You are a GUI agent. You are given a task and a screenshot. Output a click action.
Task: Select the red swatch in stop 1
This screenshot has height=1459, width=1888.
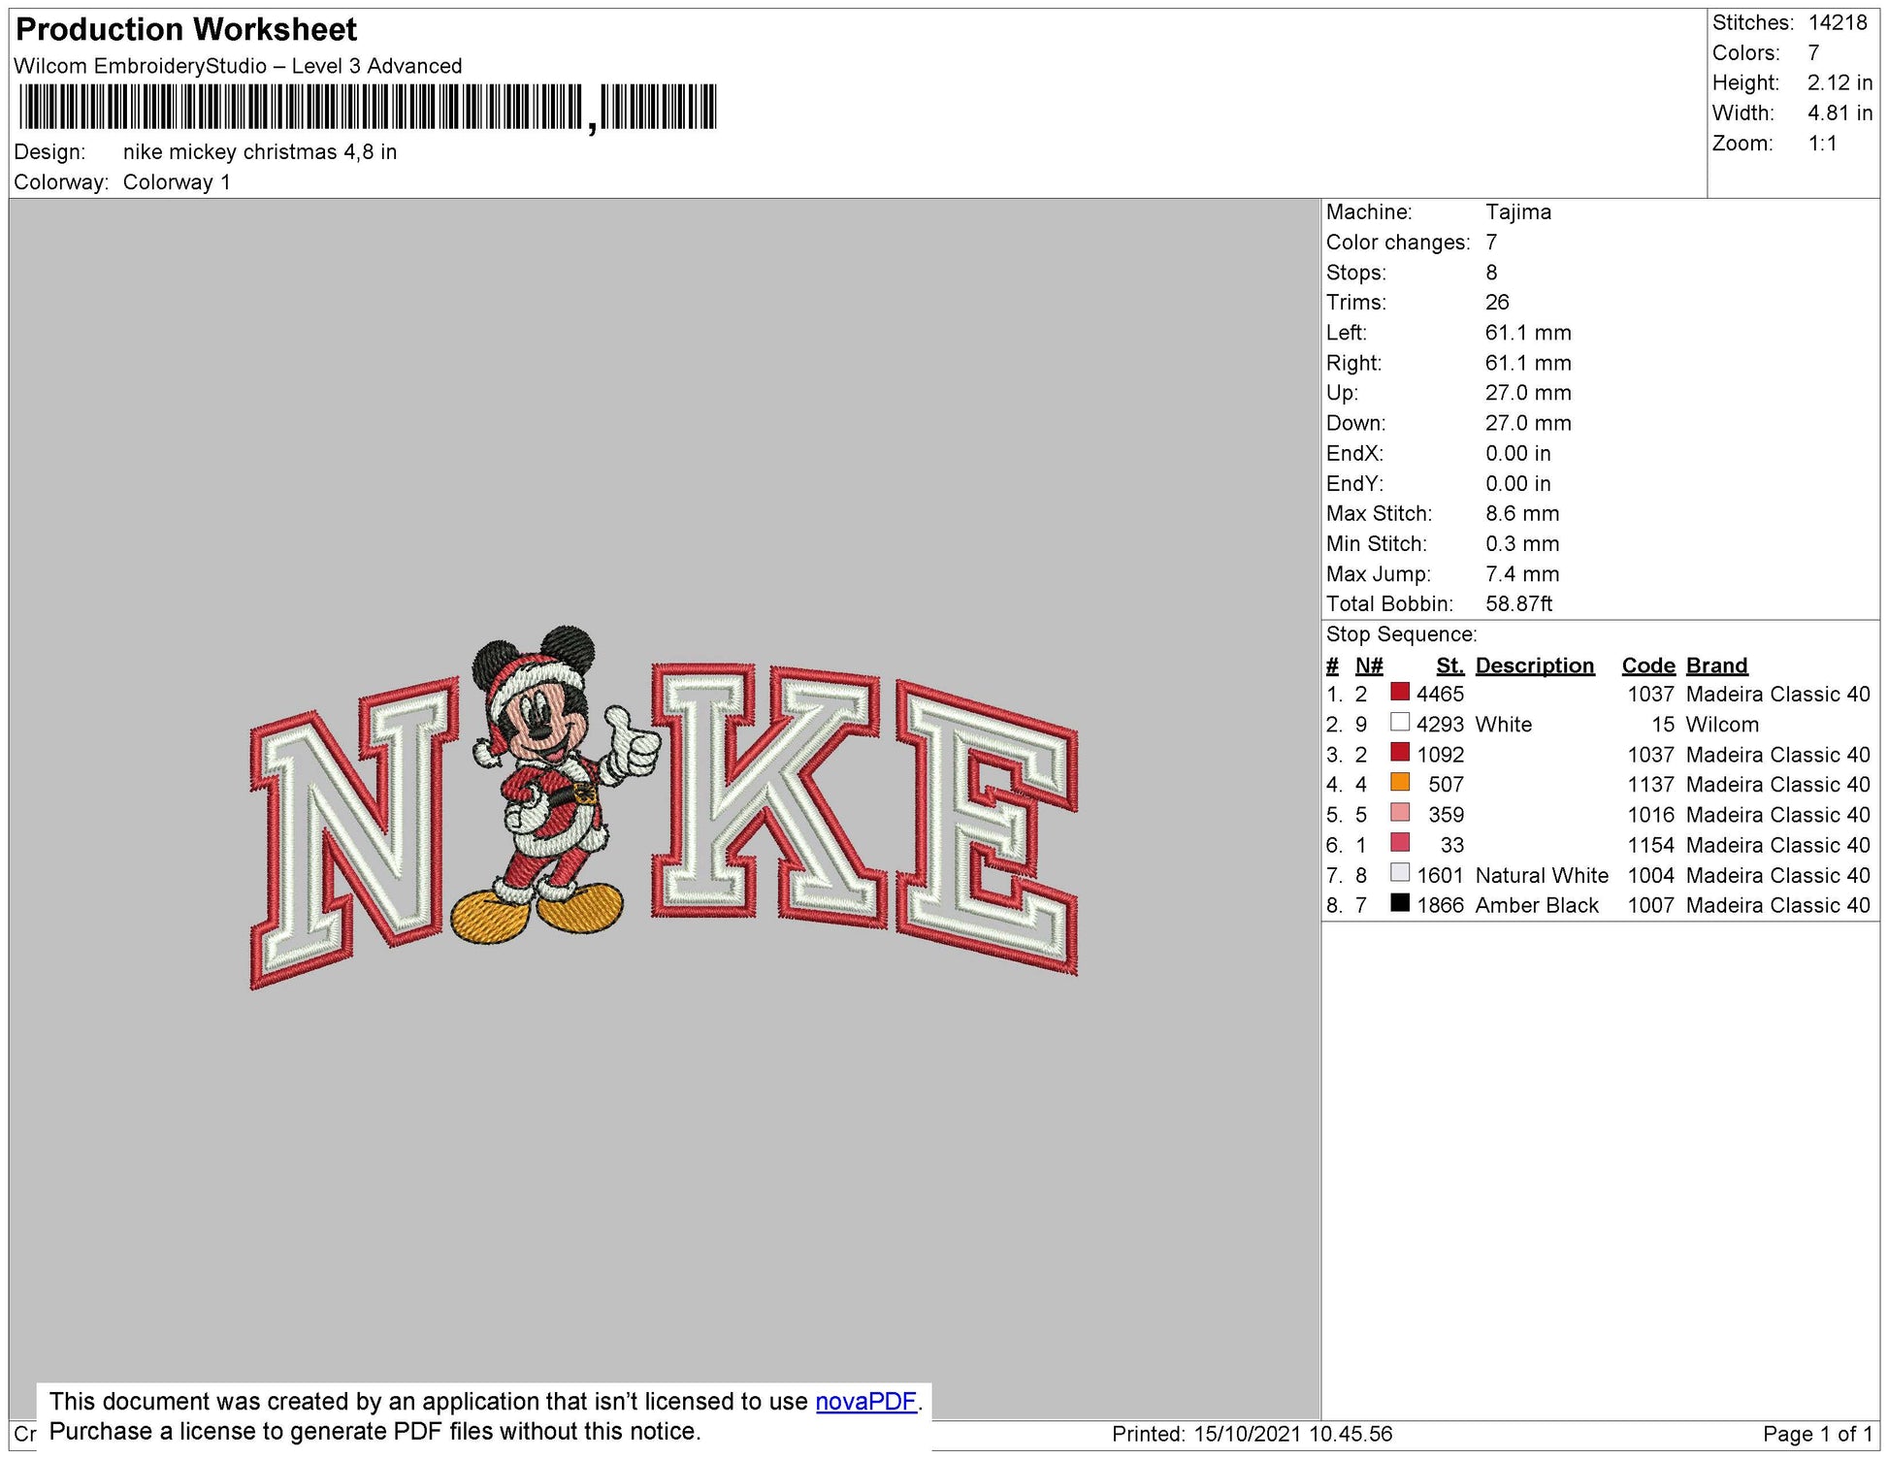click(x=1400, y=692)
